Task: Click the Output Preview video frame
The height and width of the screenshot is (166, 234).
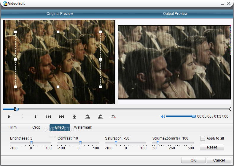Action: [175, 62]
